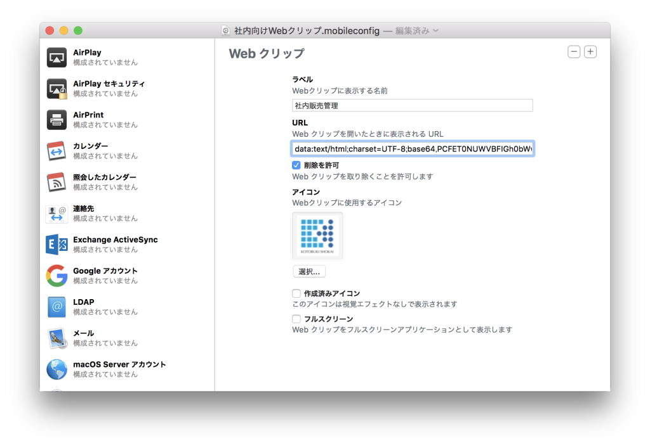Select LDAP label in sidebar

tap(84, 302)
